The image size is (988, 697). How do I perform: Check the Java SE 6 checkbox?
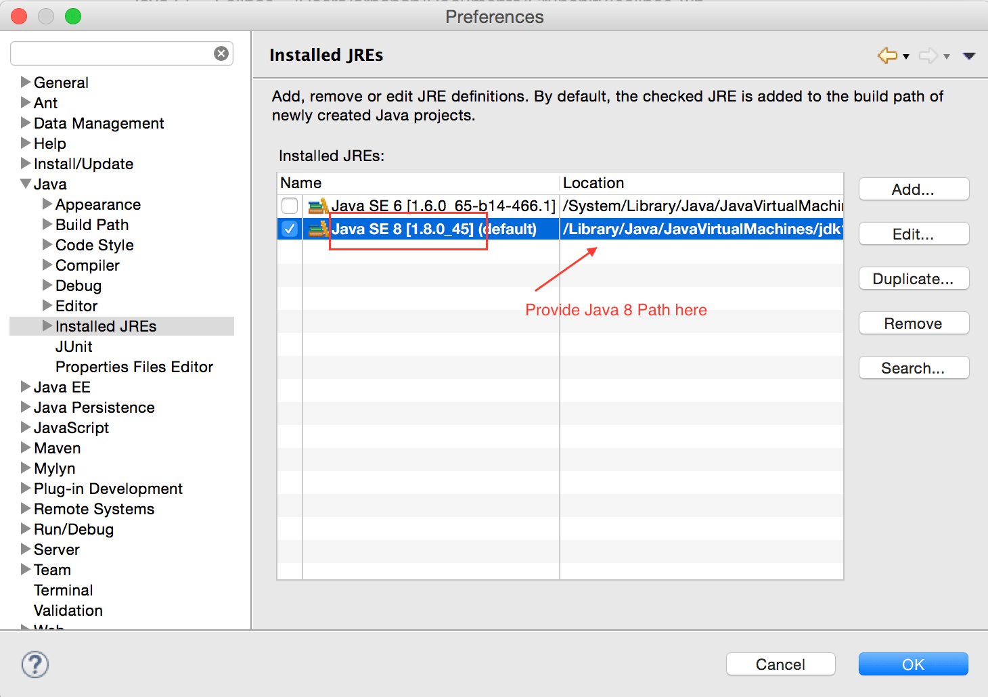coord(290,206)
